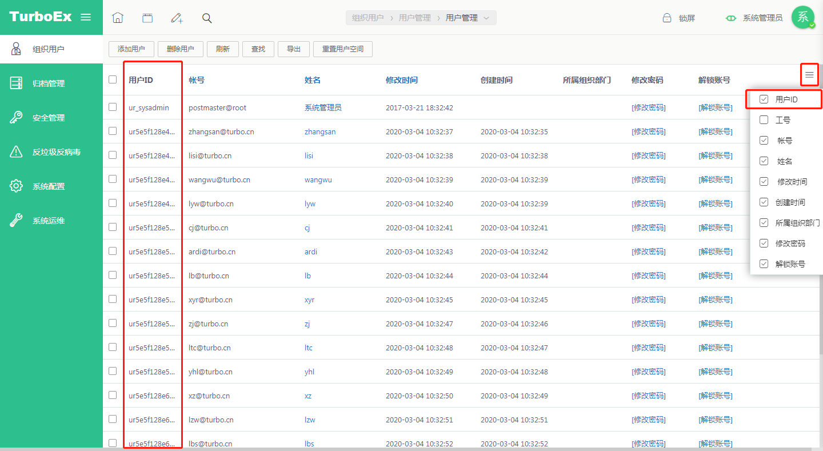Click the pencil-plus compose icon
The height and width of the screenshot is (451, 823).
click(177, 18)
